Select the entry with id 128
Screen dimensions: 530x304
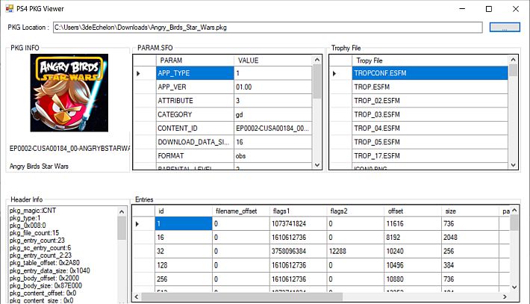click(x=184, y=265)
